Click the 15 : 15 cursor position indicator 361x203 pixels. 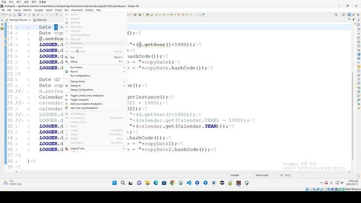point(285,175)
